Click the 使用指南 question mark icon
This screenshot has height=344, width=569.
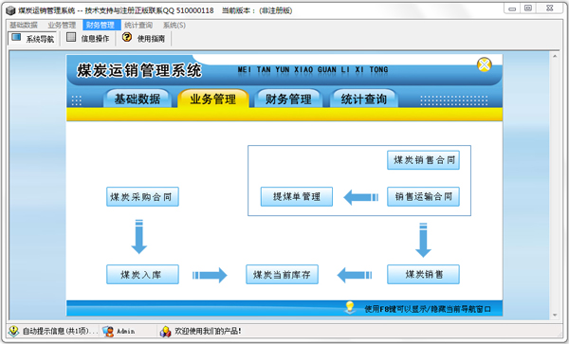(x=127, y=37)
